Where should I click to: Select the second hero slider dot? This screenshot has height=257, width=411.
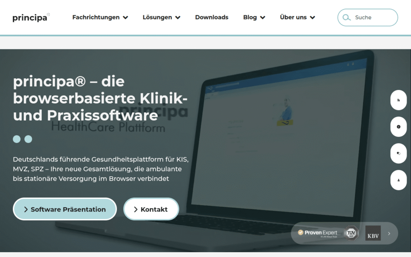[x=28, y=139]
